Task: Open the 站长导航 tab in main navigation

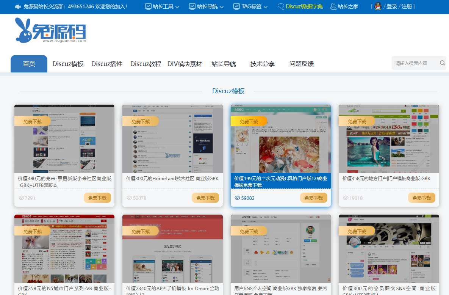Action: tap(224, 64)
